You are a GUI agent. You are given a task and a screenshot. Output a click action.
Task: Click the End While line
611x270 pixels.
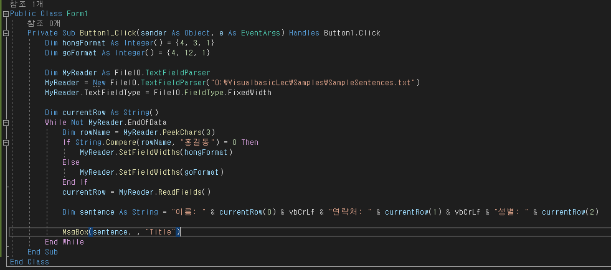pos(64,242)
